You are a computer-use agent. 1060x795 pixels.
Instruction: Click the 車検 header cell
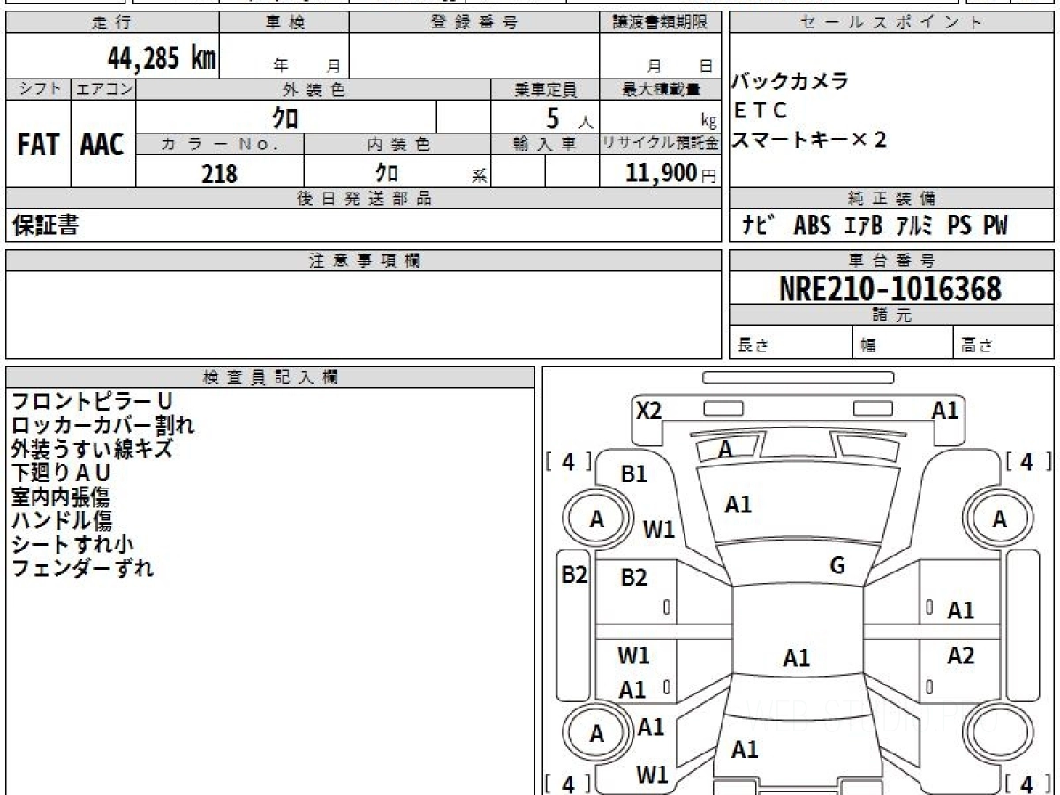tap(284, 23)
